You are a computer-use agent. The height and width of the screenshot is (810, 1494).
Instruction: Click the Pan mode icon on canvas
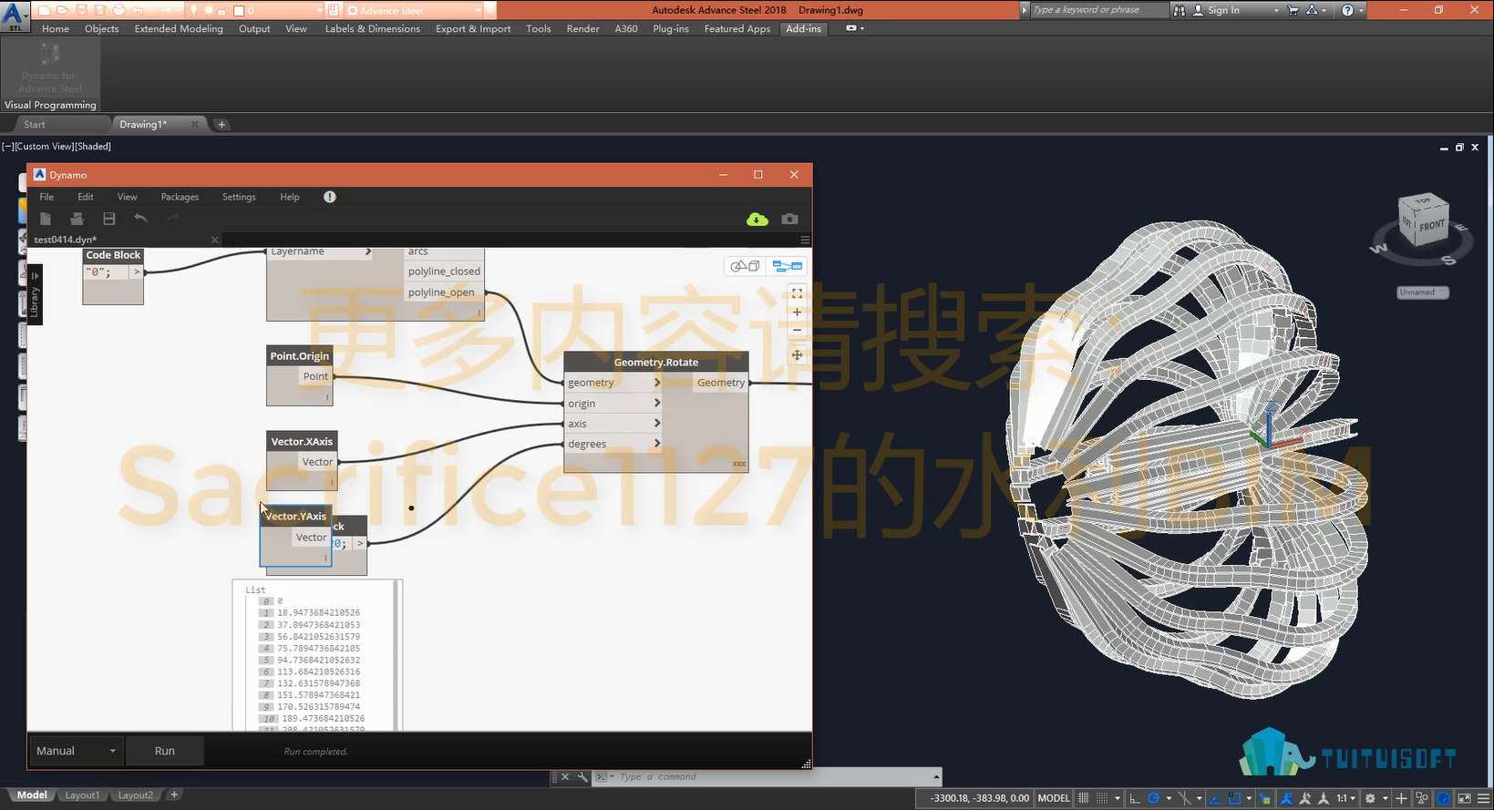pos(797,355)
